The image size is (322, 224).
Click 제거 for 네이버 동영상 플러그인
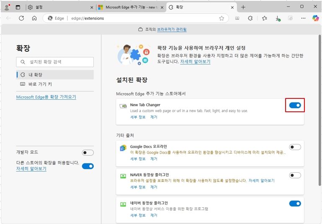(154, 215)
